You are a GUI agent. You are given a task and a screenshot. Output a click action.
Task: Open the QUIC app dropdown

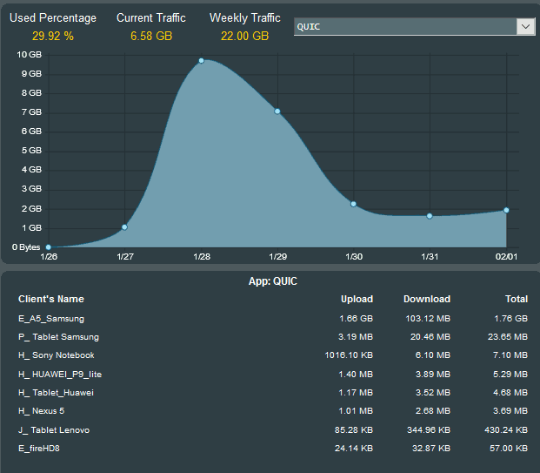pos(414,26)
